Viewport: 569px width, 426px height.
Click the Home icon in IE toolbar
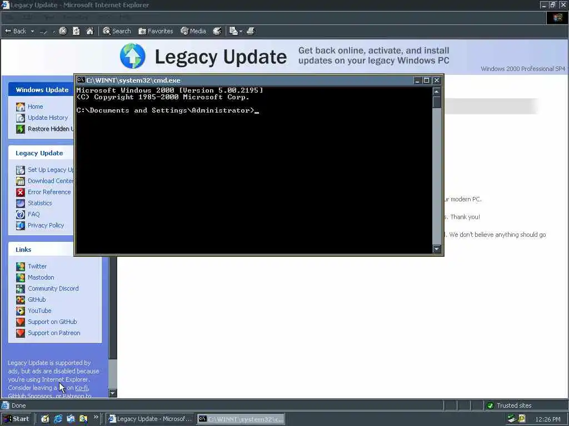click(x=89, y=31)
